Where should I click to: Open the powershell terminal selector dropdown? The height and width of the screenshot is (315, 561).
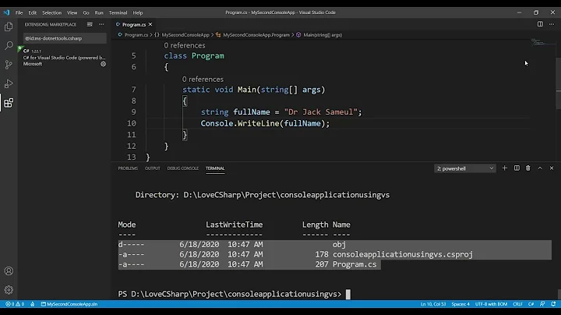click(464, 168)
